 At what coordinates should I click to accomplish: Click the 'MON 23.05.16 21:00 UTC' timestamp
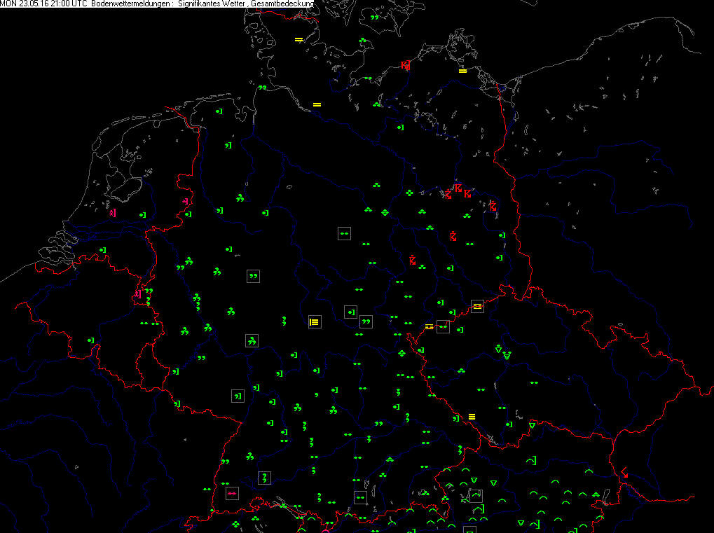(x=44, y=4)
